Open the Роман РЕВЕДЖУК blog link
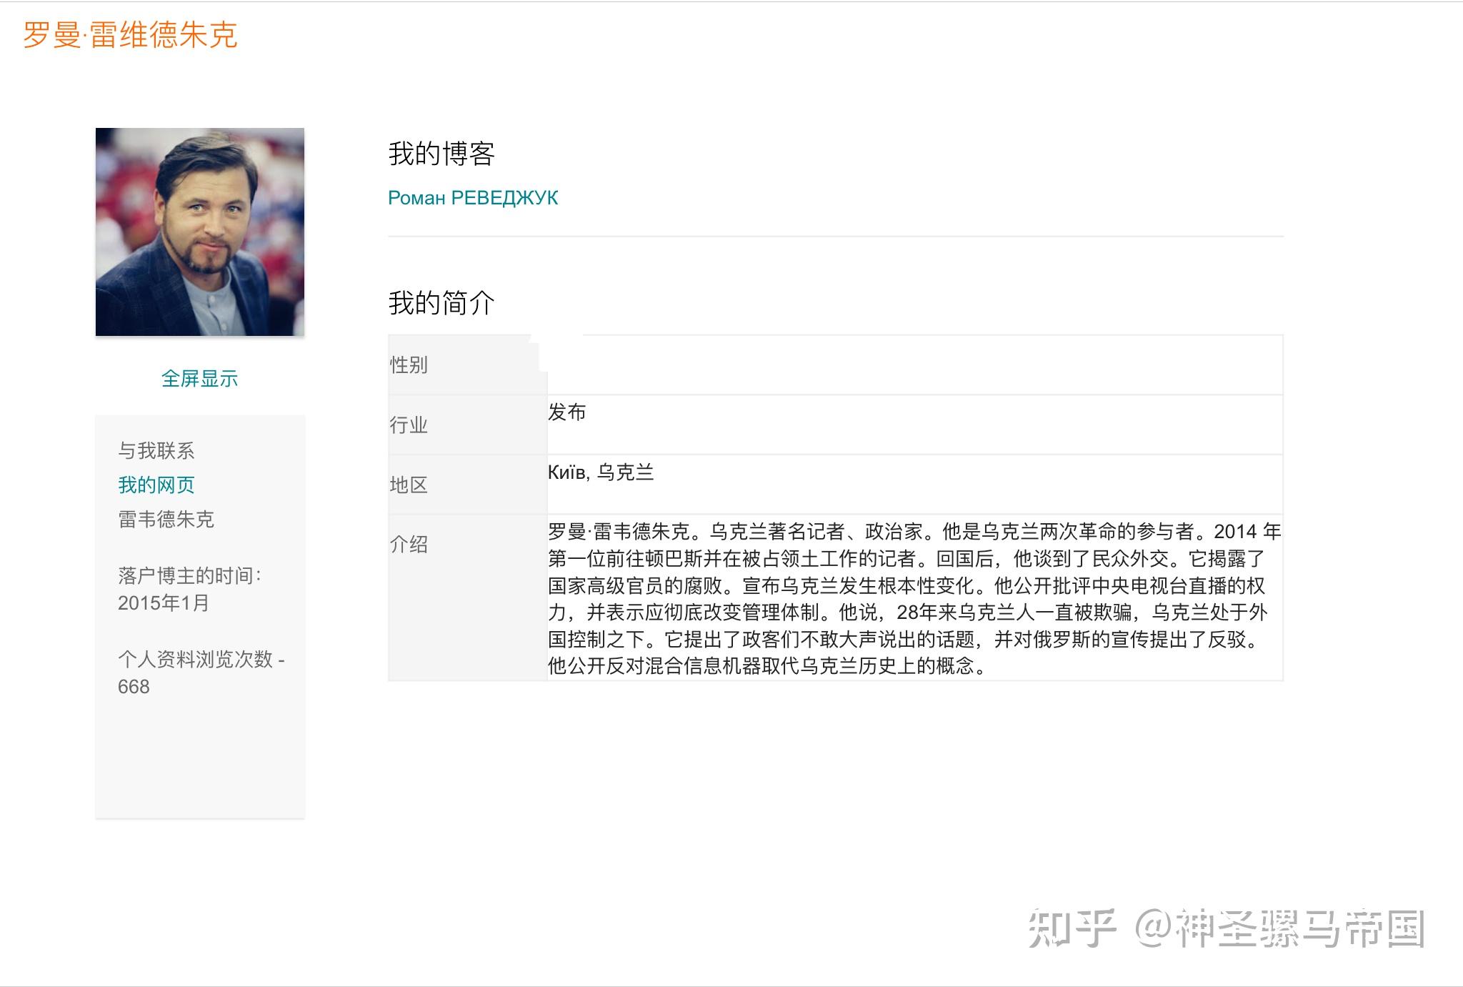This screenshot has width=1463, height=987. click(473, 198)
